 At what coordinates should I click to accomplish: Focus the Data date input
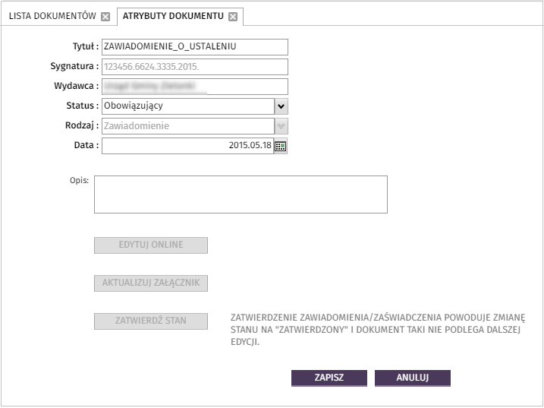click(187, 146)
